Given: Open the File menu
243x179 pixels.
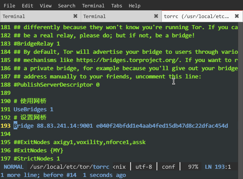Looking at the screenshot, I should click(x=9, y=6).
